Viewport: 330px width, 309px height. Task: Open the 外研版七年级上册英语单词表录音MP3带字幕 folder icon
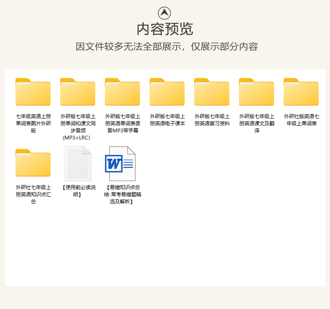[122, 92]
